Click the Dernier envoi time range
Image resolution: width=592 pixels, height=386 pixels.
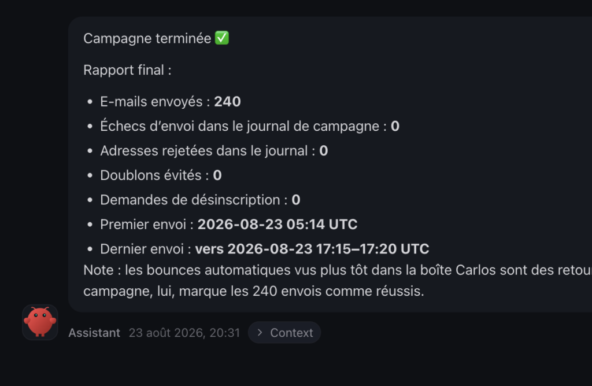(x=312, y=249)
